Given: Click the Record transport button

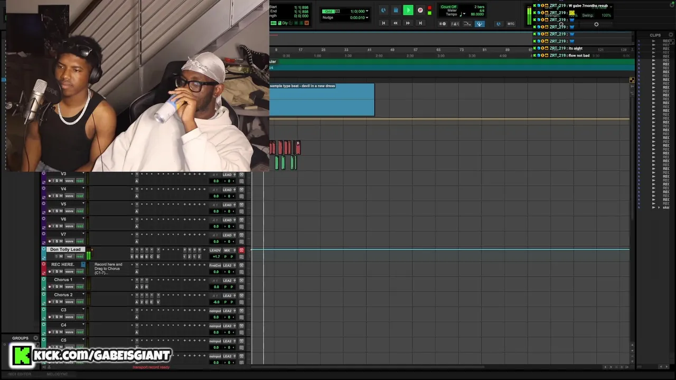Looking at the screenshot, I should tap(420, 10).
